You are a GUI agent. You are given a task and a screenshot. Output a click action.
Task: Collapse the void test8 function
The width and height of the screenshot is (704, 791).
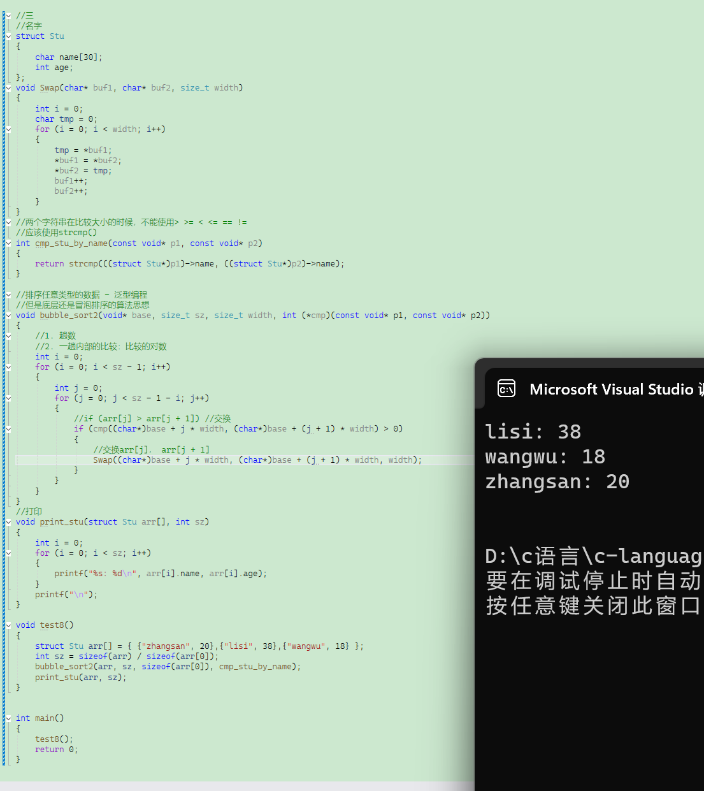point(9,625)
